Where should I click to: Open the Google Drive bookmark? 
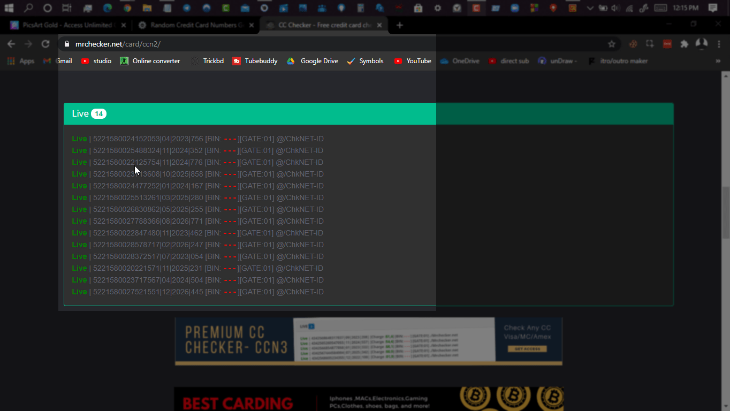313,61
